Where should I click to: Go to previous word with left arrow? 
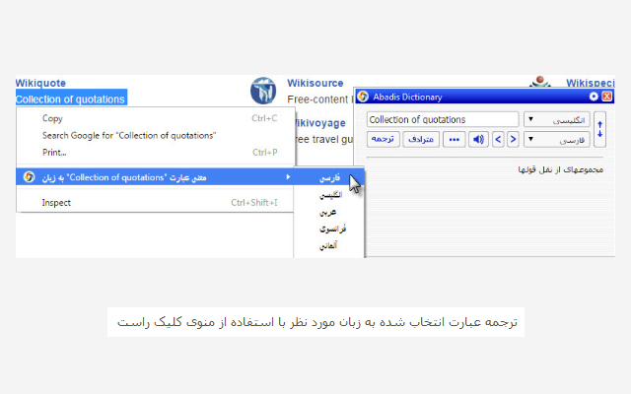point(498,140)
